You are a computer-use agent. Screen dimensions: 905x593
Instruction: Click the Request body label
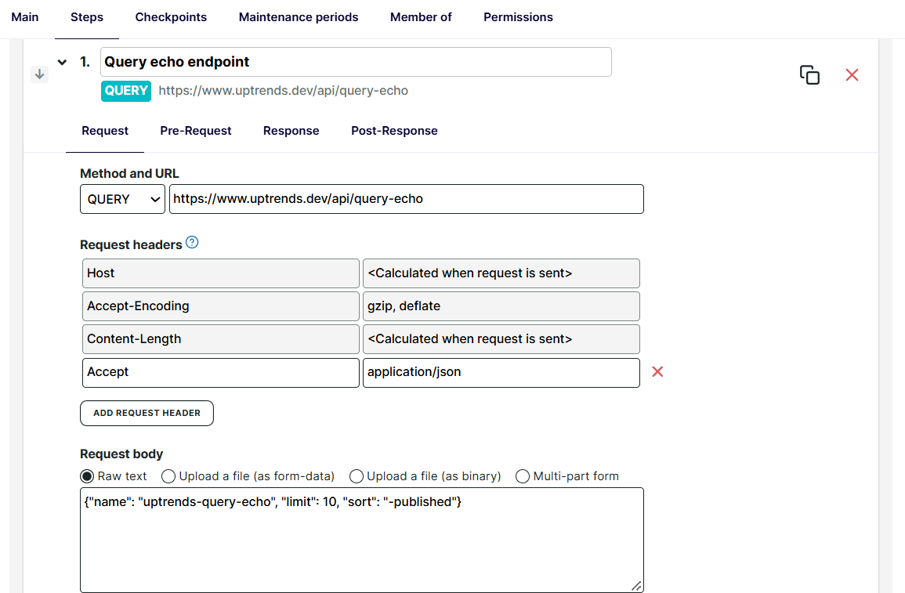coord(121,454)
